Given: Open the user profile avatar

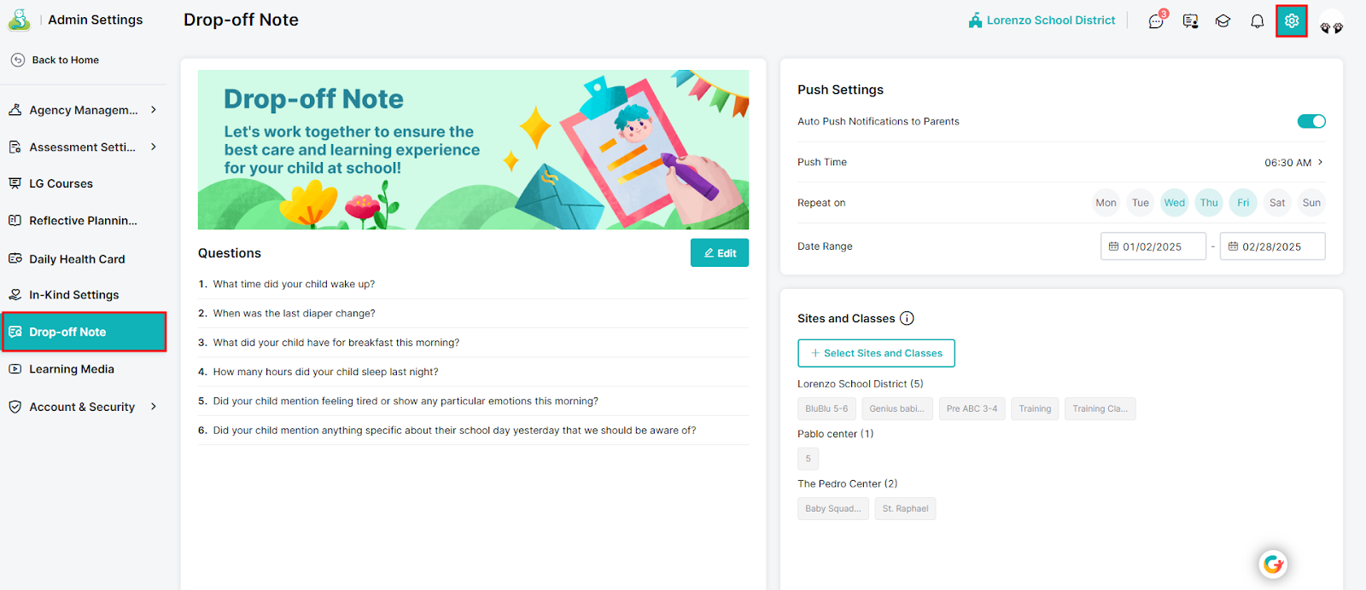Looking at the screenshot, I should pyautogui.click(x=1331, y=23).
